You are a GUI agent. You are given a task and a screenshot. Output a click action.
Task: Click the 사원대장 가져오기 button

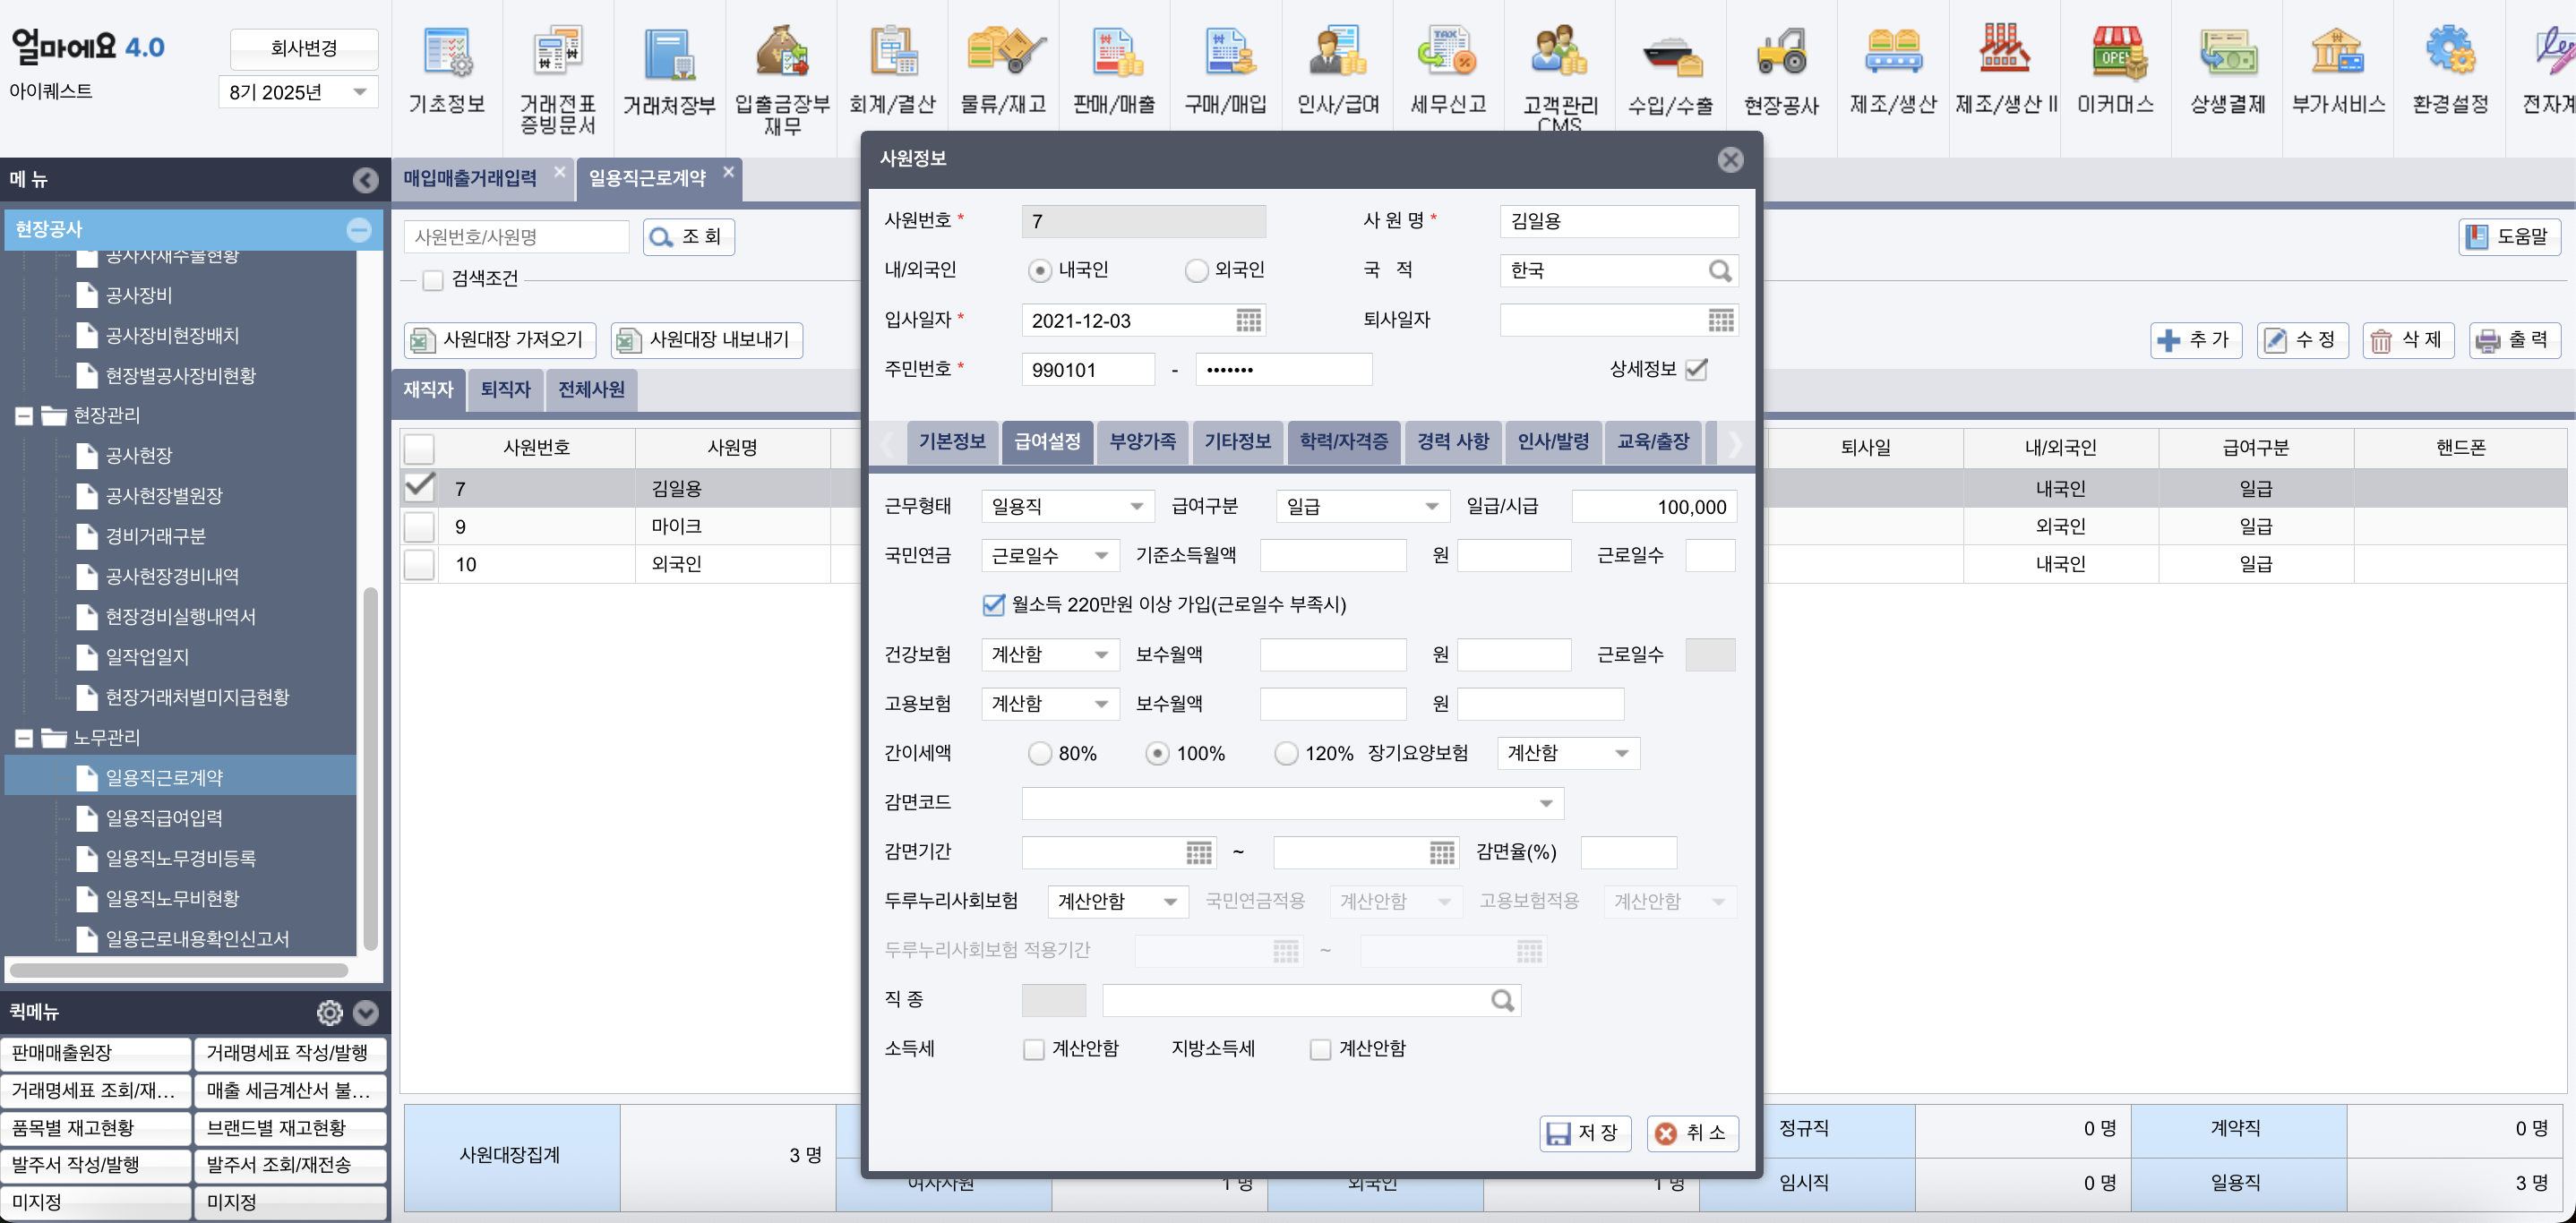pos(500,339)
